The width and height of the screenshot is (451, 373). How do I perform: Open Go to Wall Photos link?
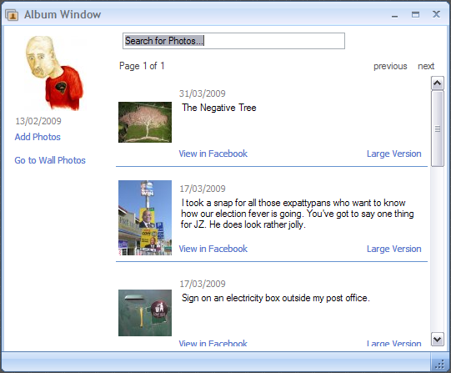click(50, 160)
